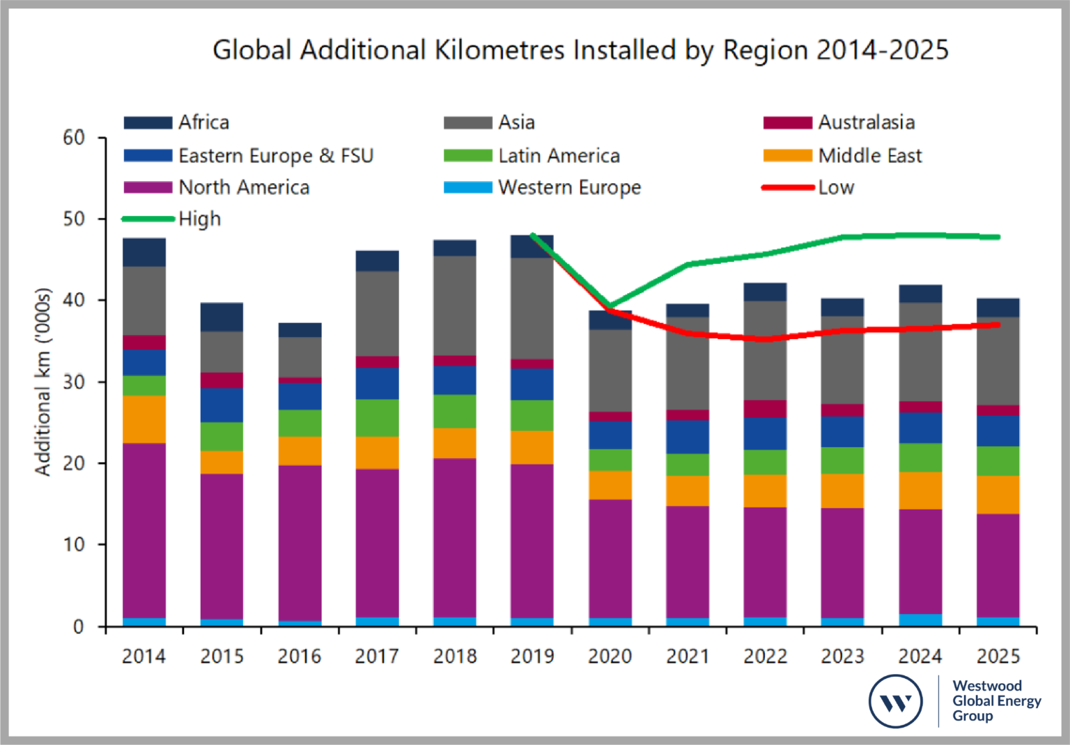Click the green High line at 2023

(843, 237)
